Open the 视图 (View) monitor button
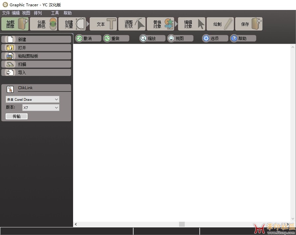The image size is (296, 235). tap(180, 38)
